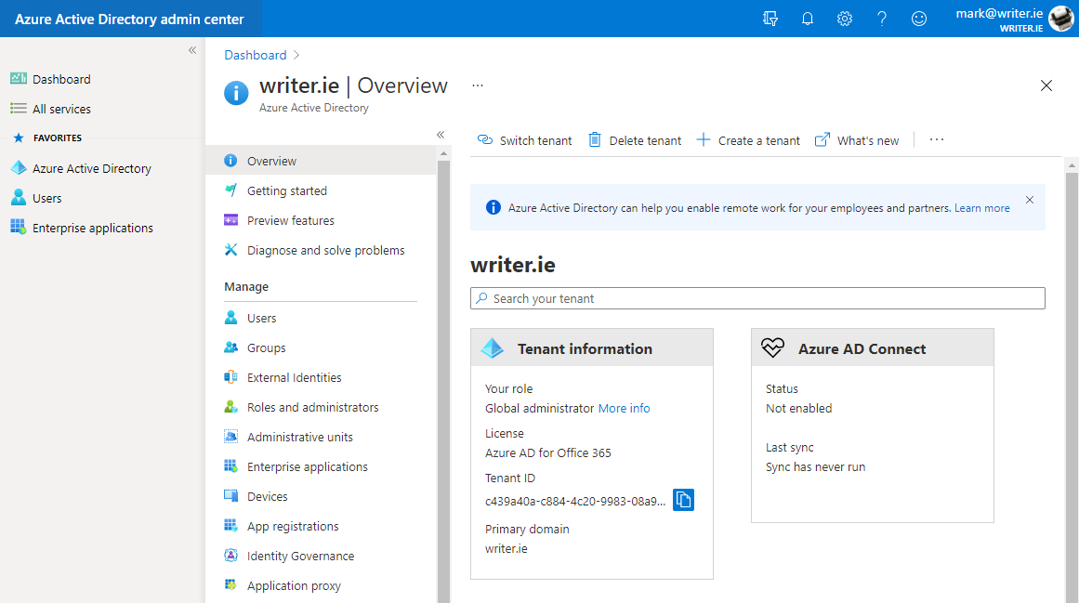This screenshot has width=1079, height=603.
Task: Open the feedback smiley icon
Action: [918, 19]
